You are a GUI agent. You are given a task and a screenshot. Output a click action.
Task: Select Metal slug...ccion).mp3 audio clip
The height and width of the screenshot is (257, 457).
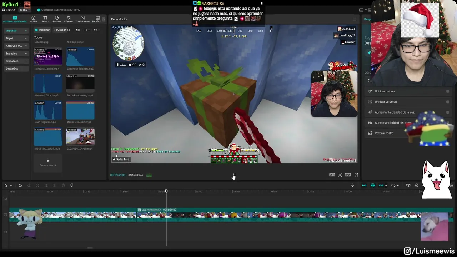pos(48,137)
